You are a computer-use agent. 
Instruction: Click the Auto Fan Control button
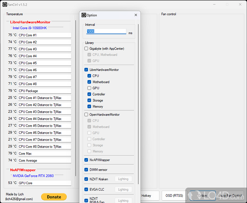pos(231,196)
